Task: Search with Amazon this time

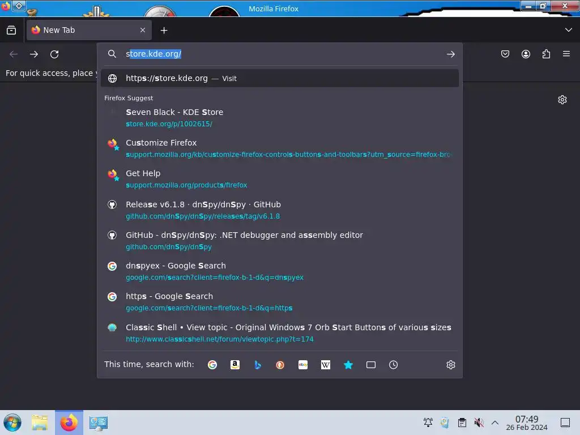Action: 235,365
